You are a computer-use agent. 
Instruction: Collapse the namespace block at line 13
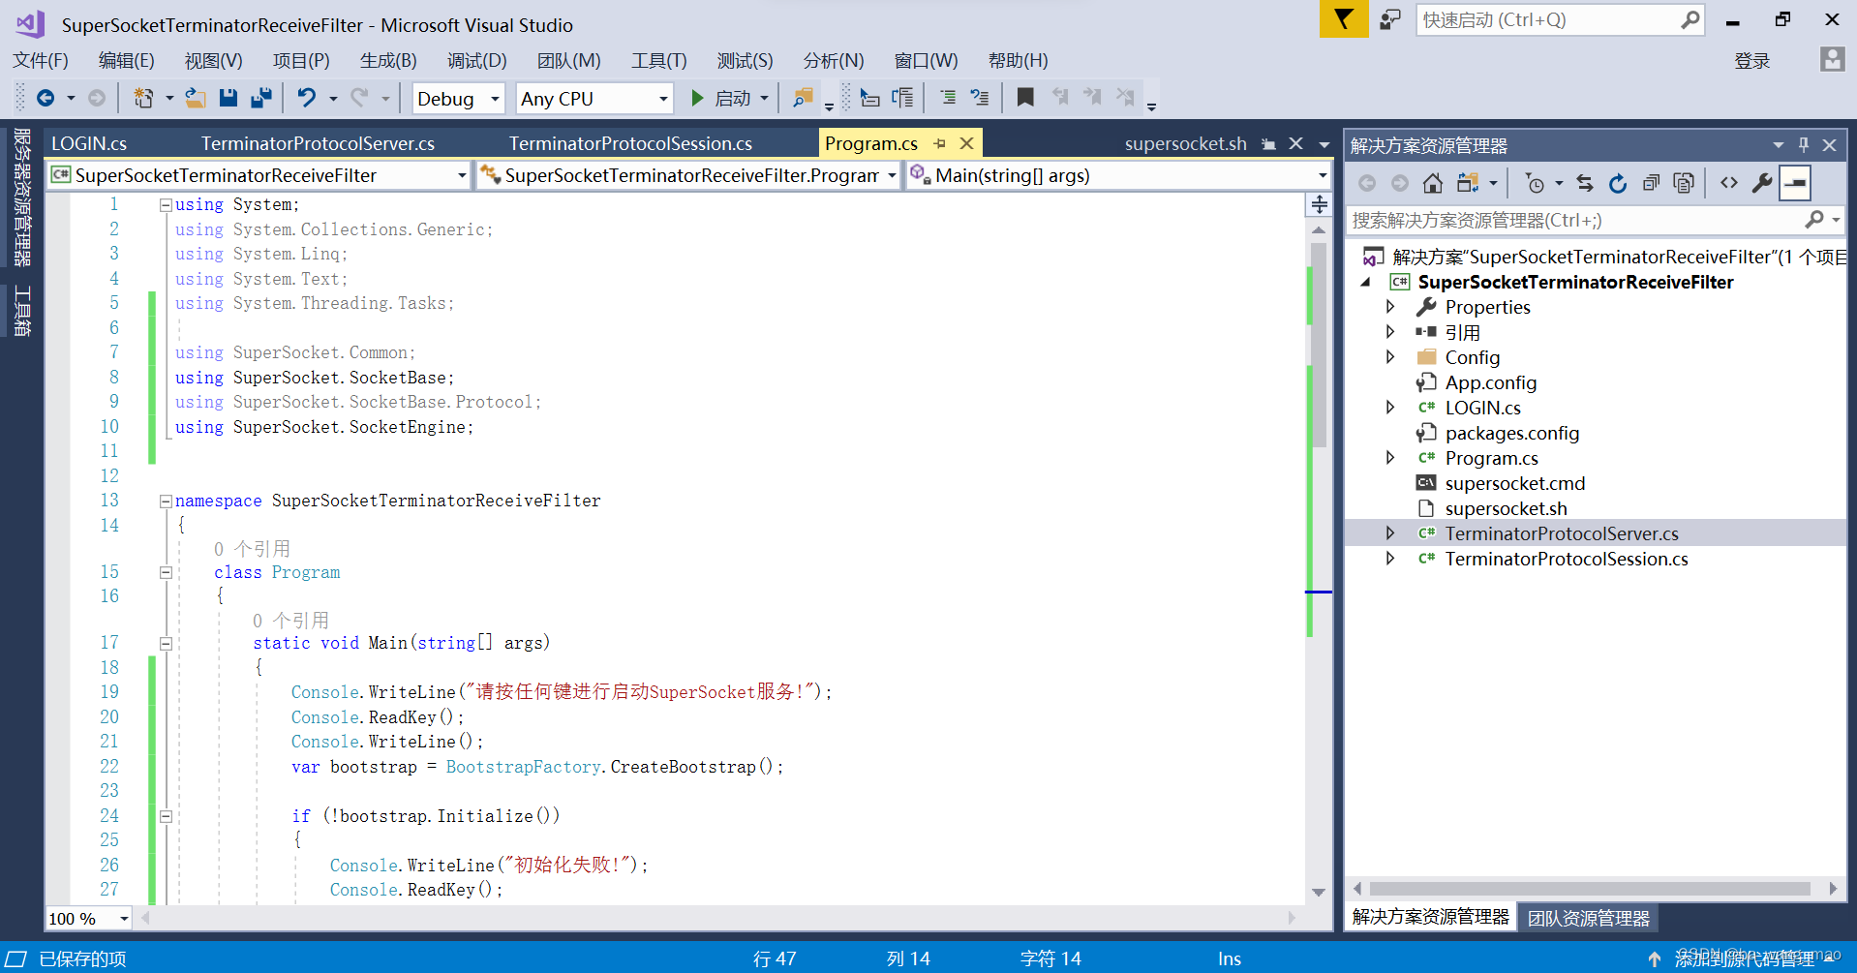[x=166, y=502]
